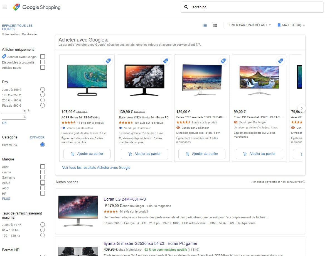332x256 pixels.
Task: Click star rating of ACER Ecran 24" EB243YAbix
Action: (x=68, y=123)
